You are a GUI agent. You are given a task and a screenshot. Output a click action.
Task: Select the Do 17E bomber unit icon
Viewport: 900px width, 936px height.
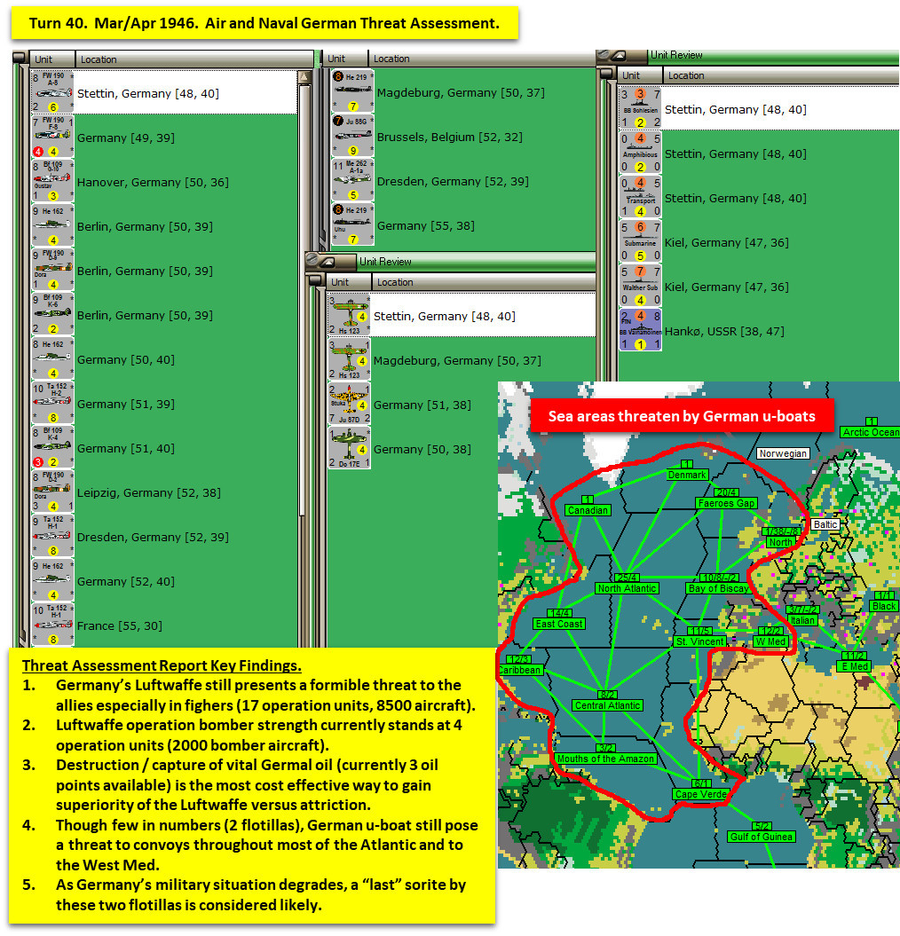click(x=350, y=448)
